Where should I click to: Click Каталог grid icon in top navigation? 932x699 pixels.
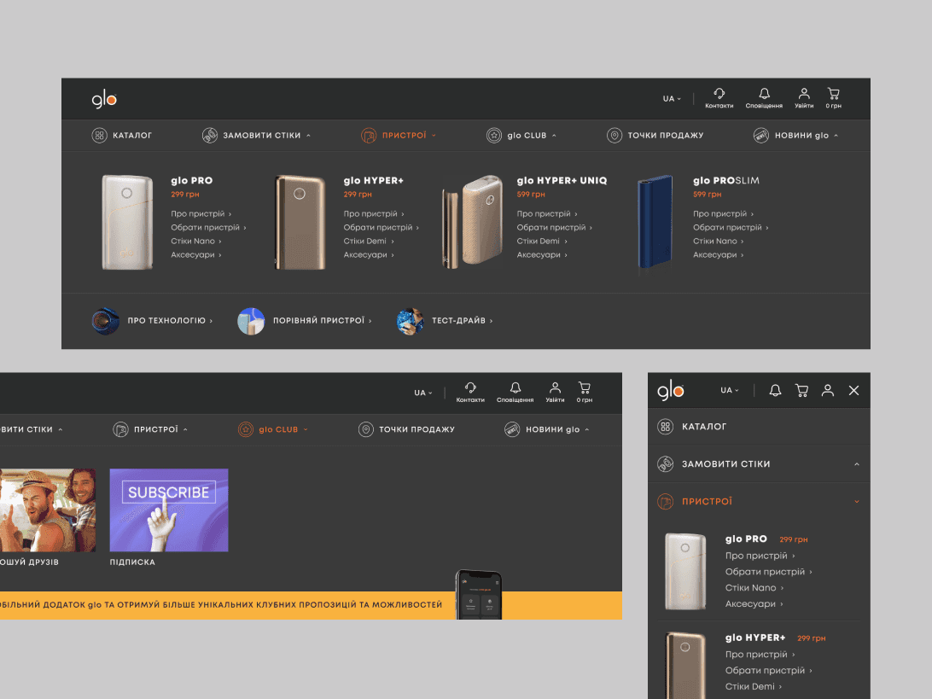point(99,136)
